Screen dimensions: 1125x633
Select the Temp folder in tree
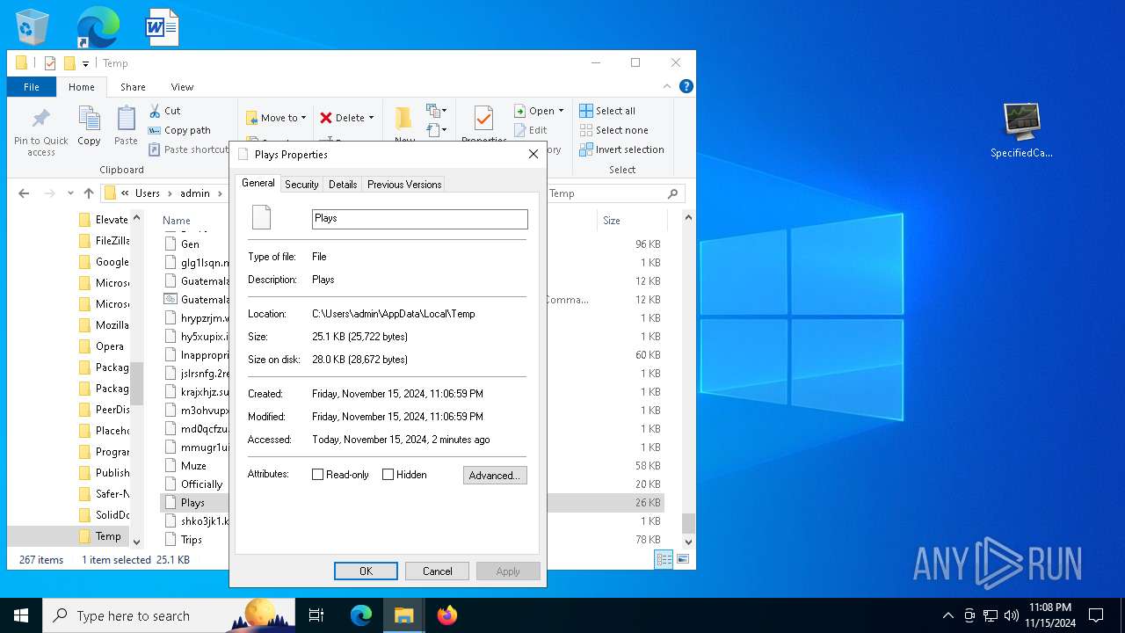click(108, 536)
